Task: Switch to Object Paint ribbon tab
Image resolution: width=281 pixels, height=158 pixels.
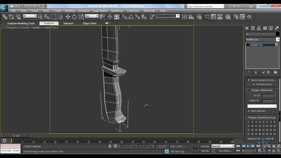Action: point(90,23)
